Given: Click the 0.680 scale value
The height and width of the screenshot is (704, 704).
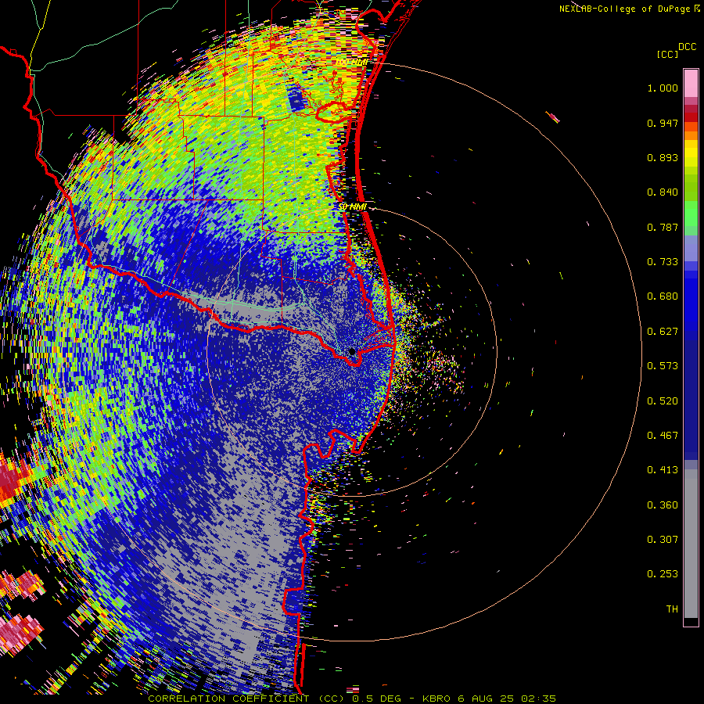Looking at the screenshot, I should pyautogui.click(x=663, y=296).
